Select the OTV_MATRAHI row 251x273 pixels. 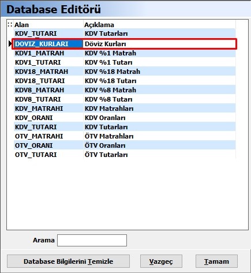(125, 136)
